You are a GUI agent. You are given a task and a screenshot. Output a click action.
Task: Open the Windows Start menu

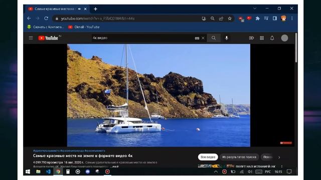coord(28,171)
